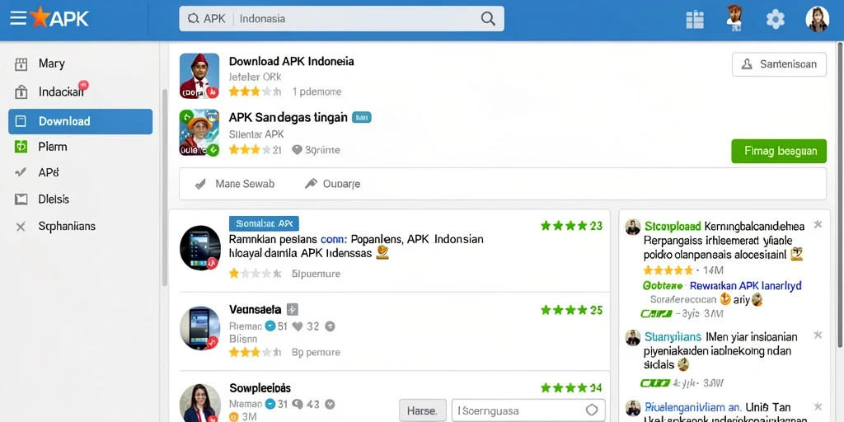Open the hamburger menu beside APK logo
The image size is (844, 422).
click(18, 18)
